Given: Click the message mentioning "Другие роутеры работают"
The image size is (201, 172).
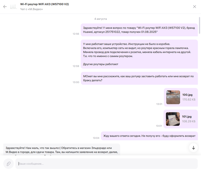Looking at the screenshot, I should point(139,54).
